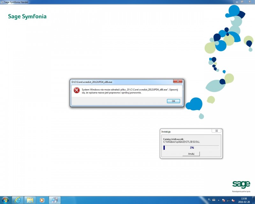Screen dimensions: 255x204
Task: Click the PL language indicator in the tray
Action: 209,200
